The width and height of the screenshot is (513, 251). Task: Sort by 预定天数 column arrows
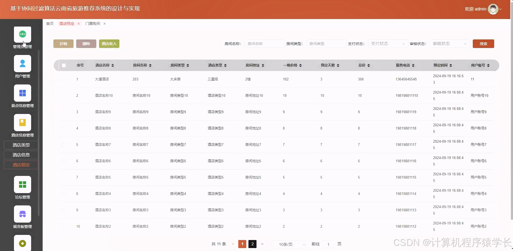(x=338, y=65)
